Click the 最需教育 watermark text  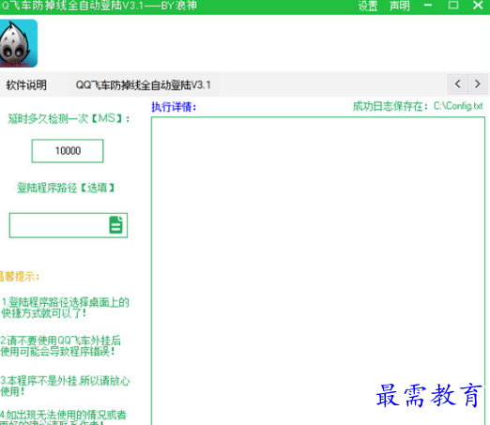point(429,396)
